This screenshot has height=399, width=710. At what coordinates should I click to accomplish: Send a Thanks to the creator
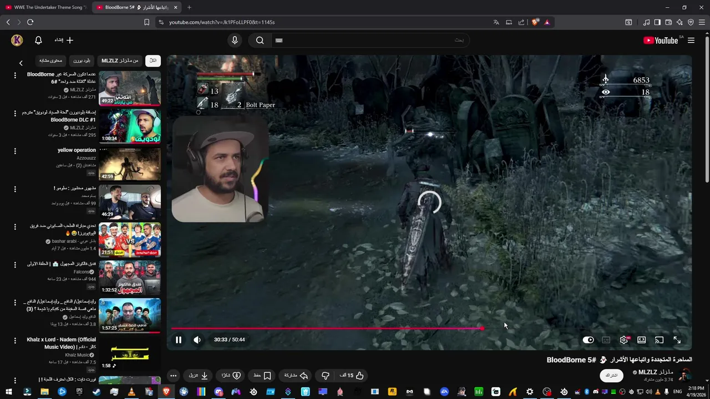coord(231,375)
